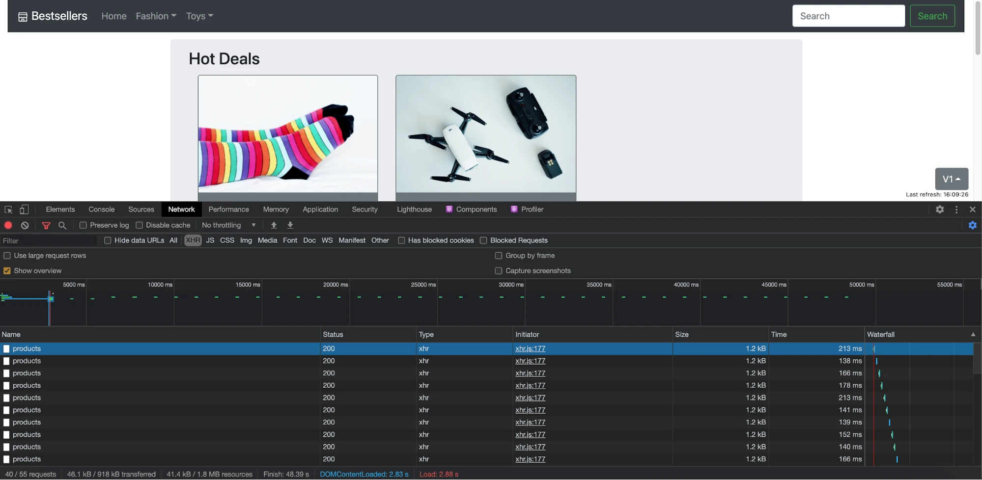The image size is (982, 480).
Task: Click the network Filter text field
Action: [49, 240]
